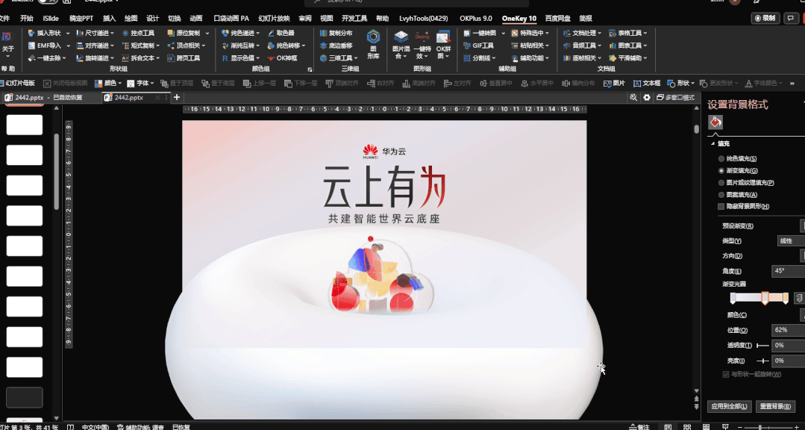Open the 图片混合 image blend tool
Viewport: 805px width, 430px height.
point(401,45)
